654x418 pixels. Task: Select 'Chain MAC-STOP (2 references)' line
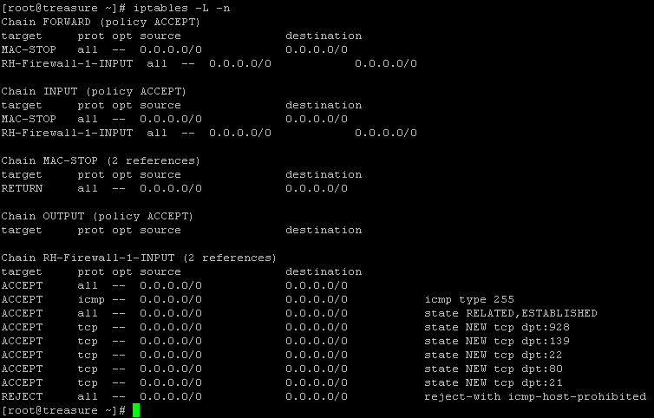click(x=101, y=160)
